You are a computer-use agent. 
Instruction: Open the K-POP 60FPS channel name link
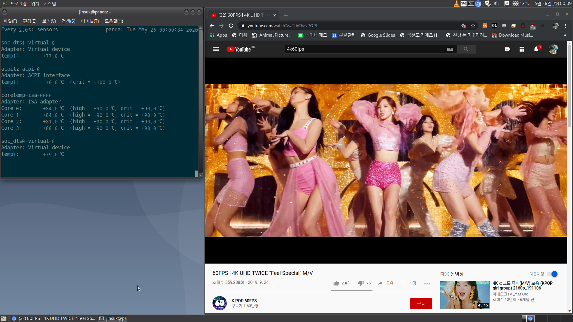tap(244, 301)
